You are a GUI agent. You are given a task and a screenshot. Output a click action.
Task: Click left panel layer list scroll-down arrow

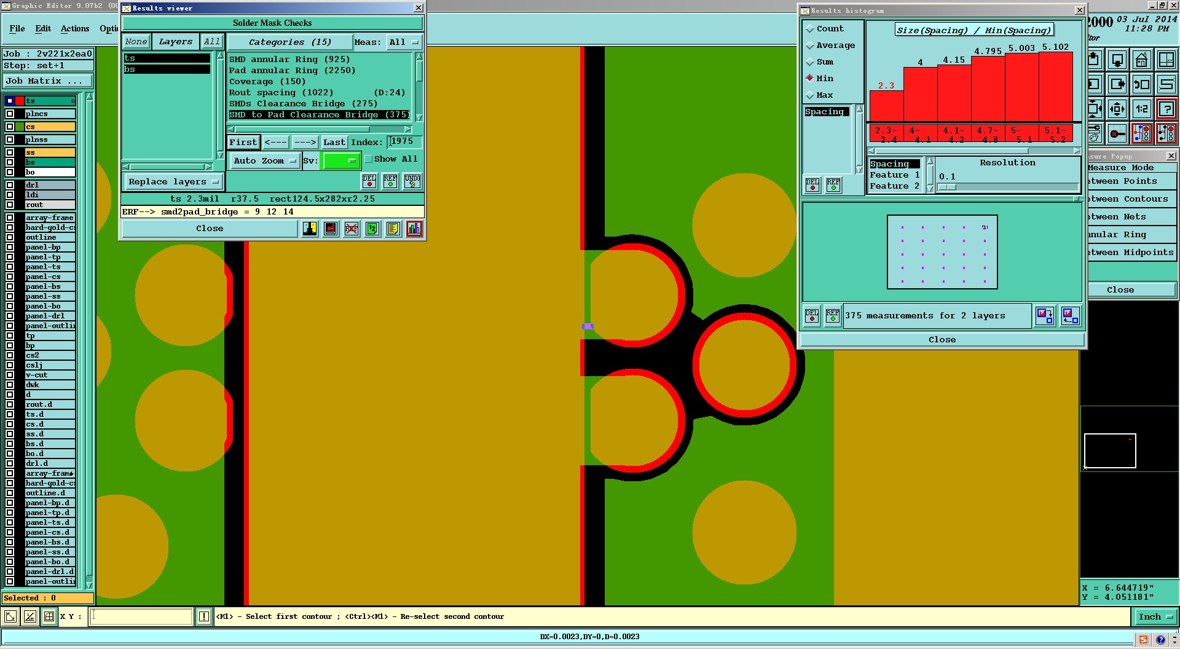(x=89, y=585)
